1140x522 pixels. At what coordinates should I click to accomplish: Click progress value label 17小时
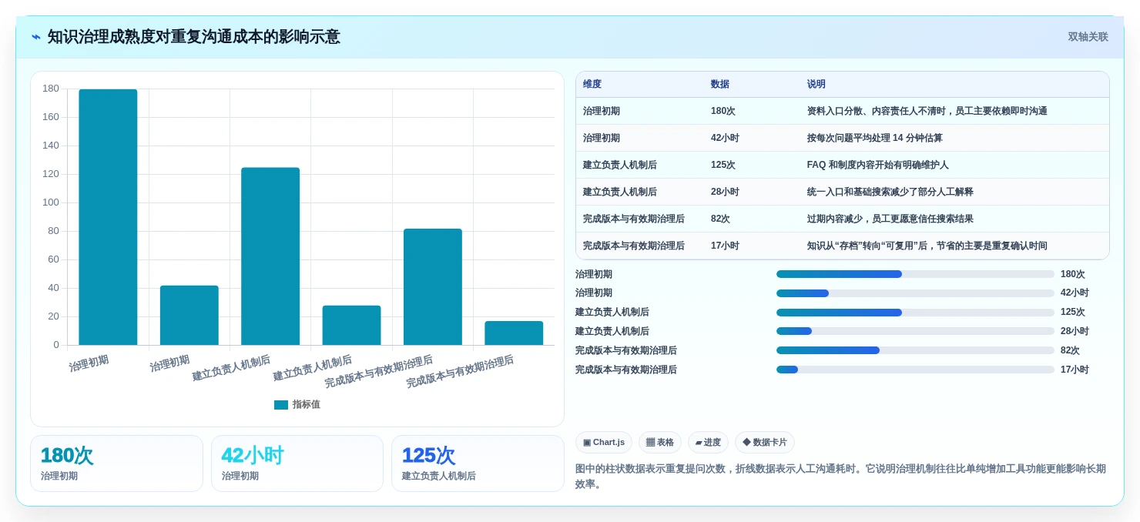(x=1075, y=370)
